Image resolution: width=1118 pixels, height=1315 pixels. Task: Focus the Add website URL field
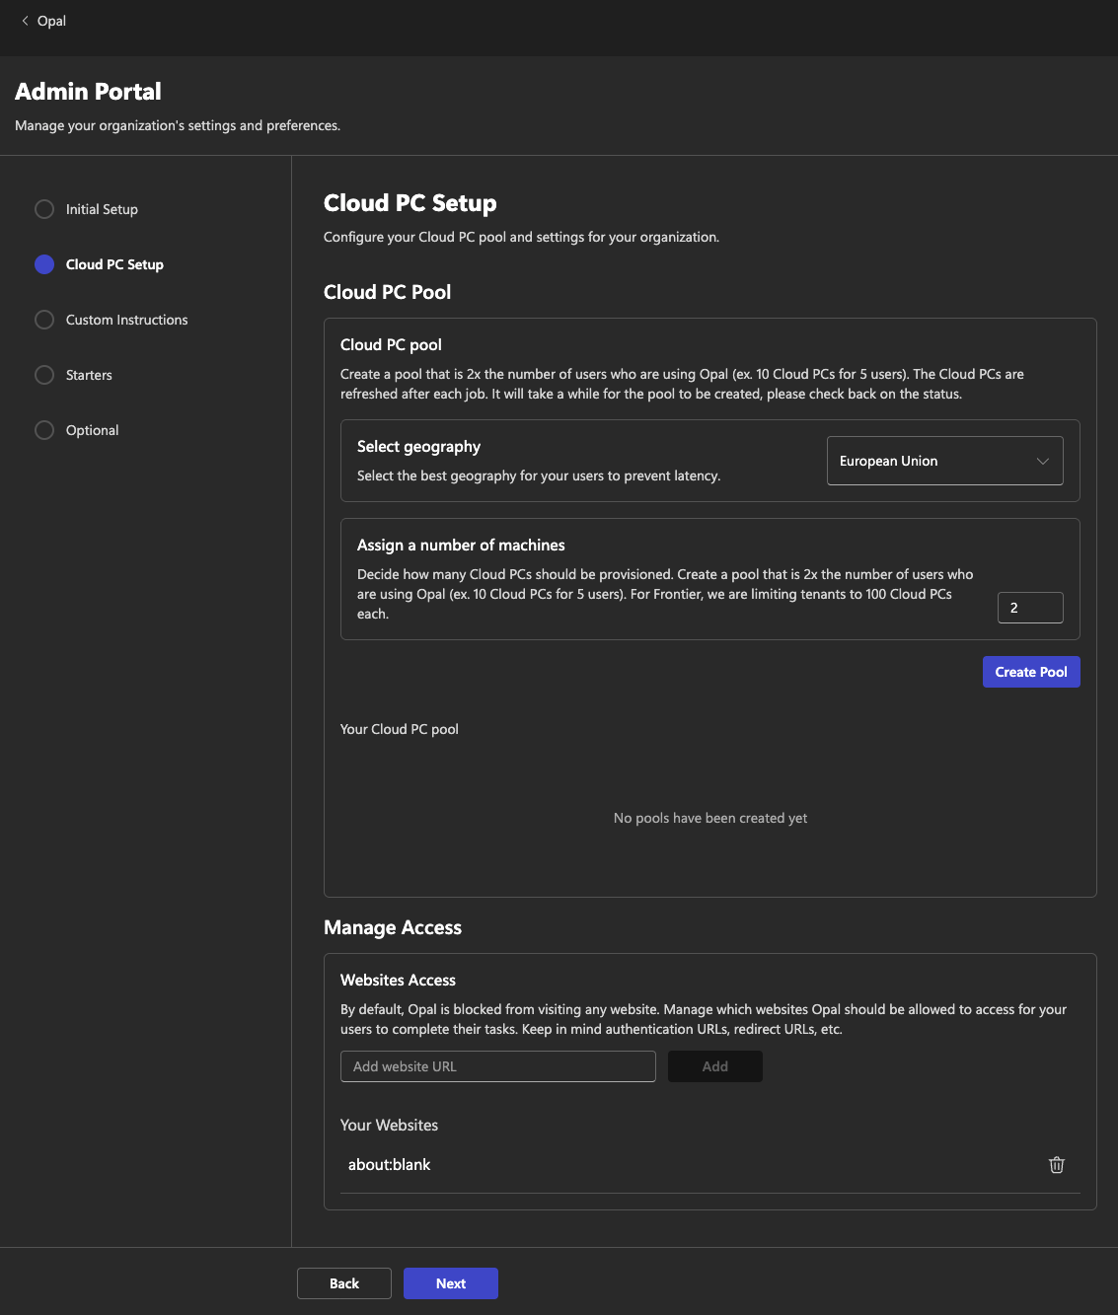click(497, 1066)
